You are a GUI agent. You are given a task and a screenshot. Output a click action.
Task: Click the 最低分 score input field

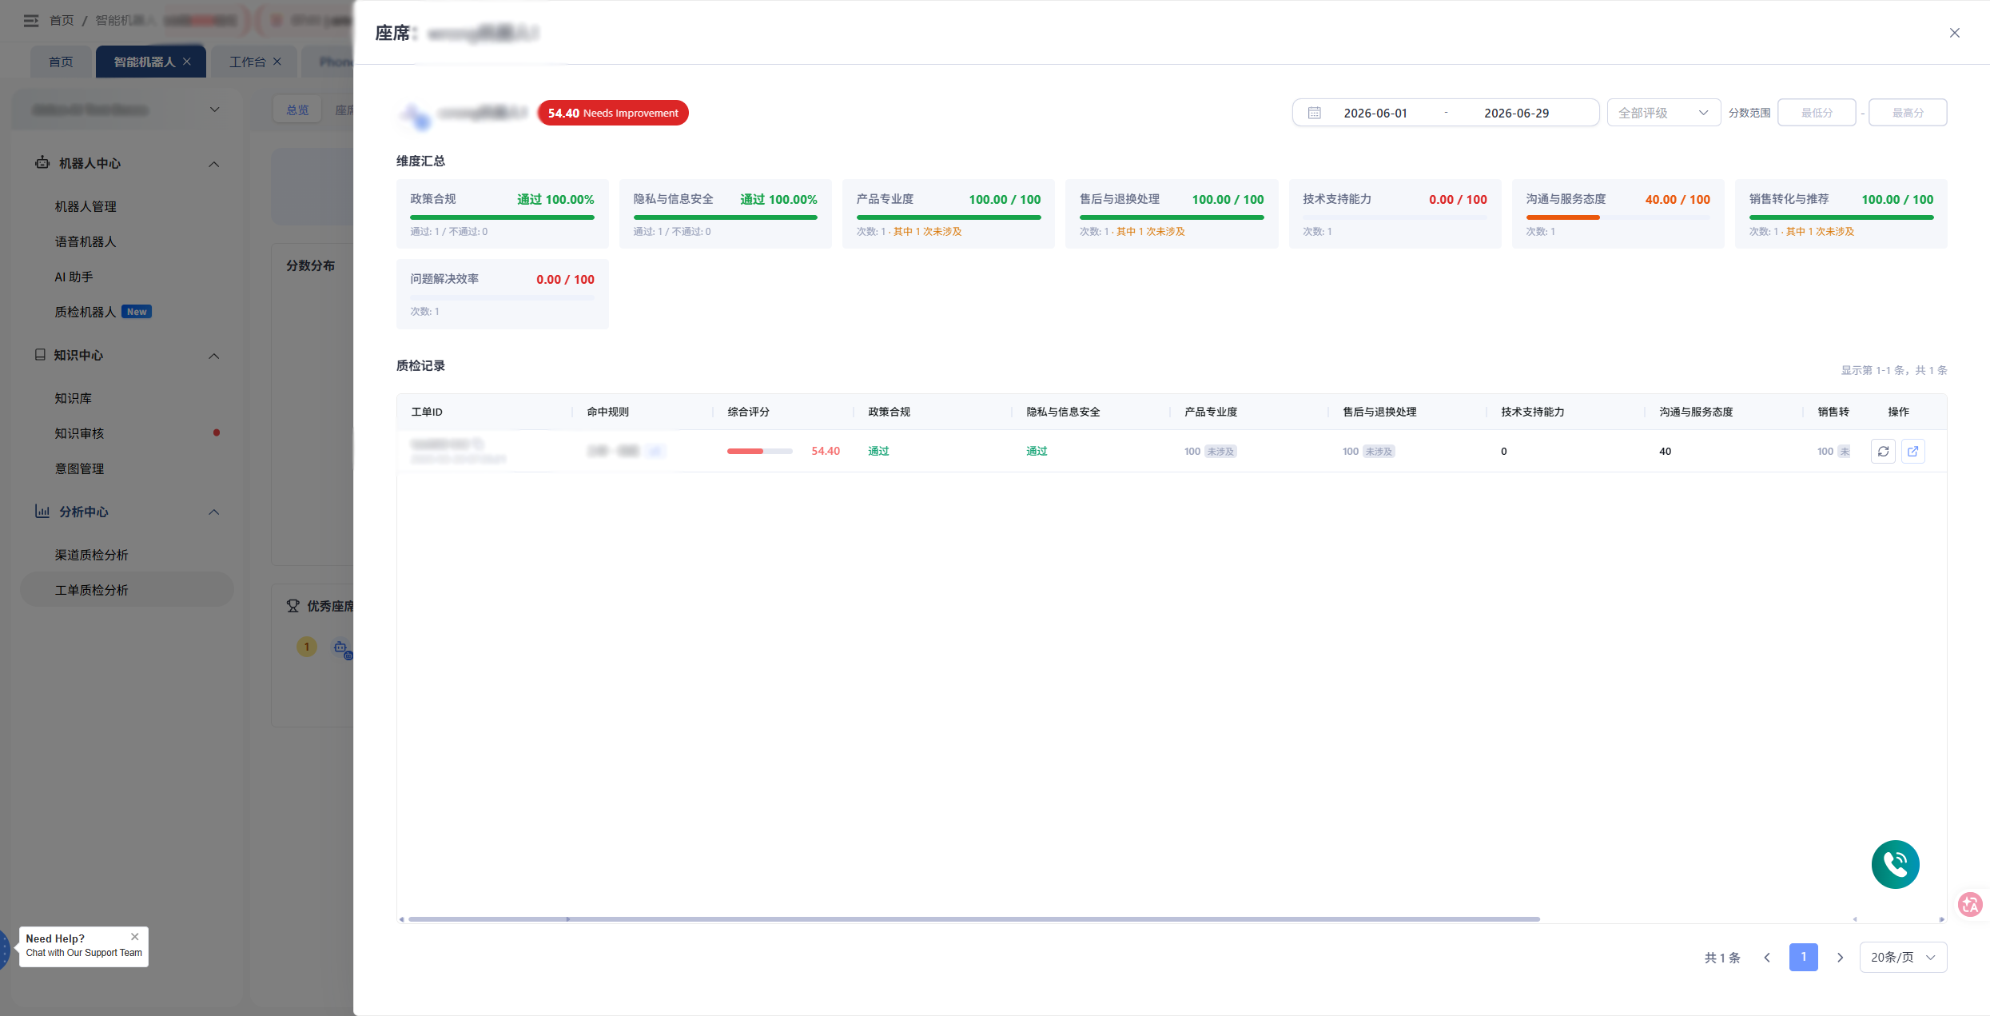(1817, 113)
